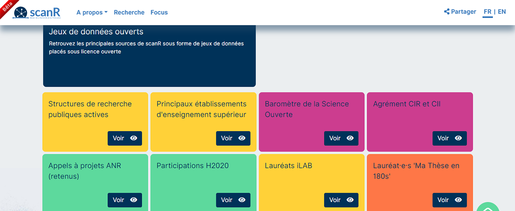The width and height of the screenshot is (515, 211).
Task: Click Voir button for Lauréats iLAB
Action: click(341, 200)
